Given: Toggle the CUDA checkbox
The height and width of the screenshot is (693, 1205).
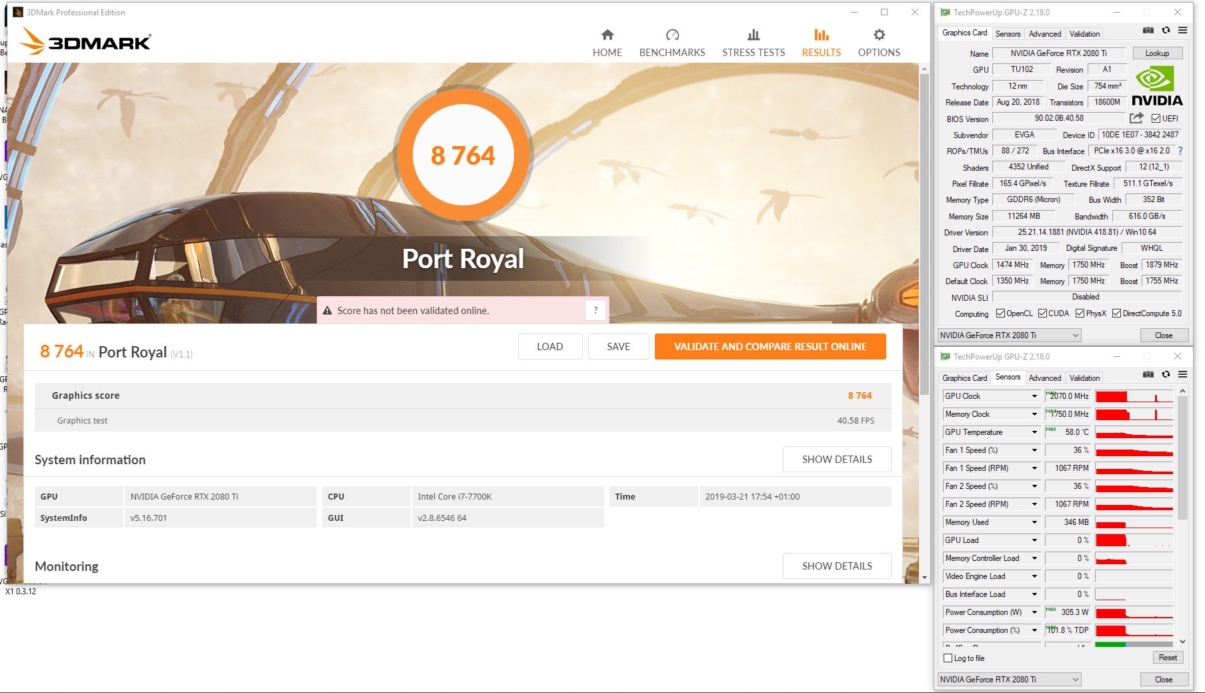Looking at the screenshot, I should tap(1042, 313).
